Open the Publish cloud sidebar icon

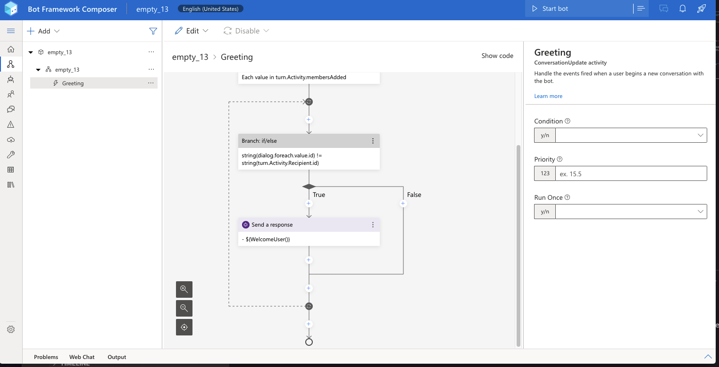11,140
